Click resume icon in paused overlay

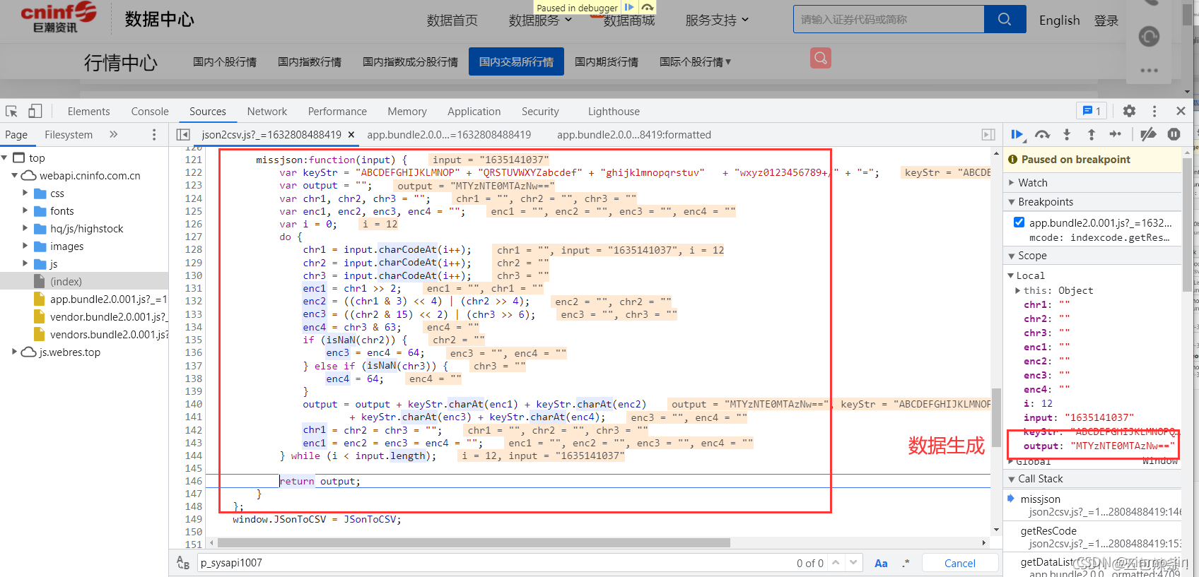click(x=628, y=7)
